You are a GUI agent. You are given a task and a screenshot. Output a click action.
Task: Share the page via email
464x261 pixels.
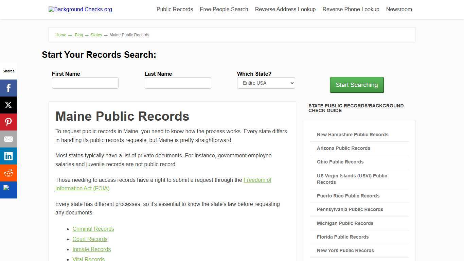pos(8,139)
